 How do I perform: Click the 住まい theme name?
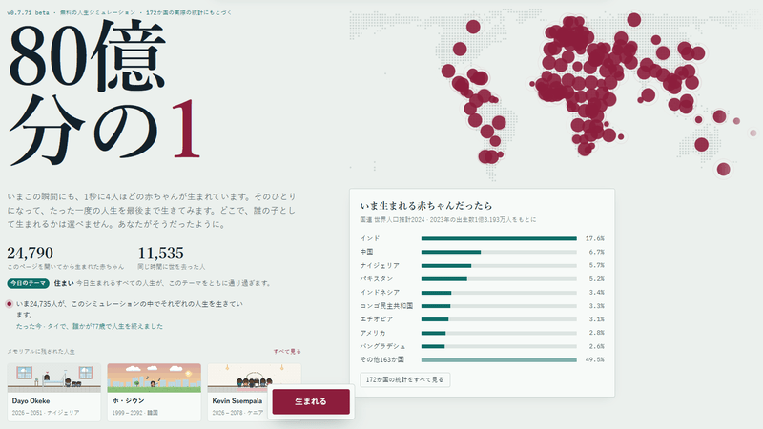point(64,283)
